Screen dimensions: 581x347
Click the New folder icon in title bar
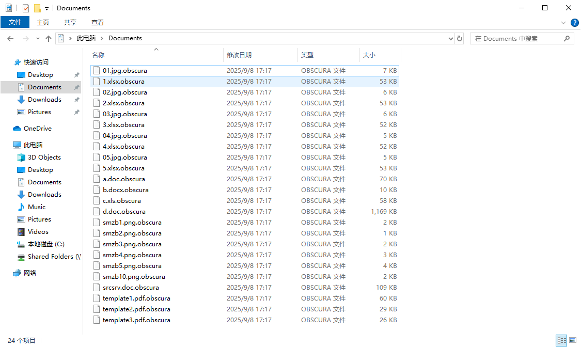point(37,8)
